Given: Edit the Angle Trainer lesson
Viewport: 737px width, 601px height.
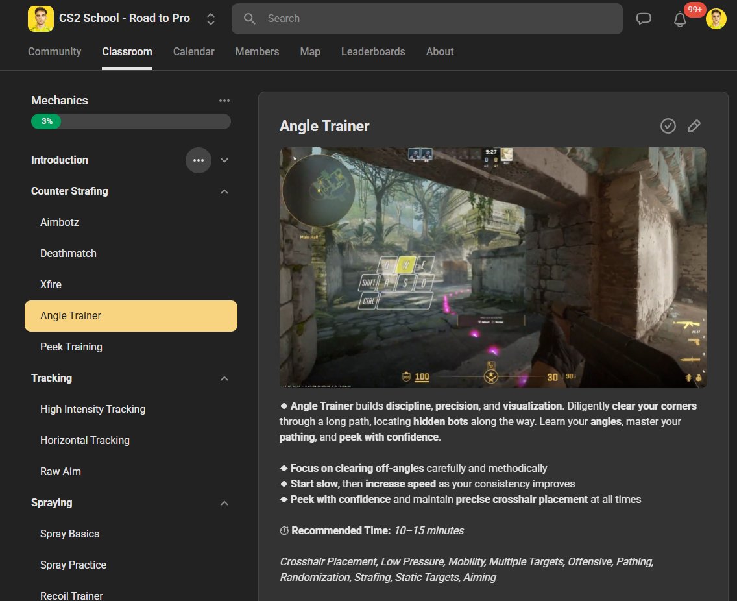Looking at the screenshot, I should (x=694, y=126).
